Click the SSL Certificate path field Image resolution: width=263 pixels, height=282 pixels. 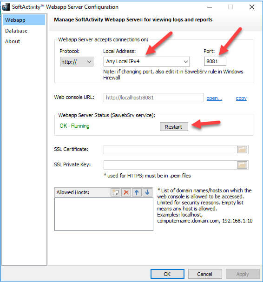coord(170,150)
